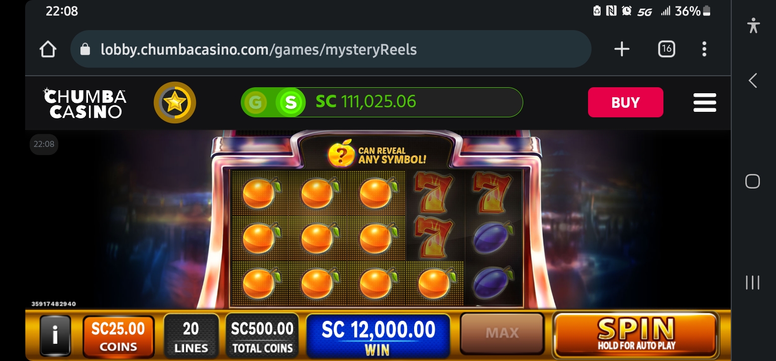
Task: Click the SC 111,025.06 balance bar
Action: click(x=382, y=102)
